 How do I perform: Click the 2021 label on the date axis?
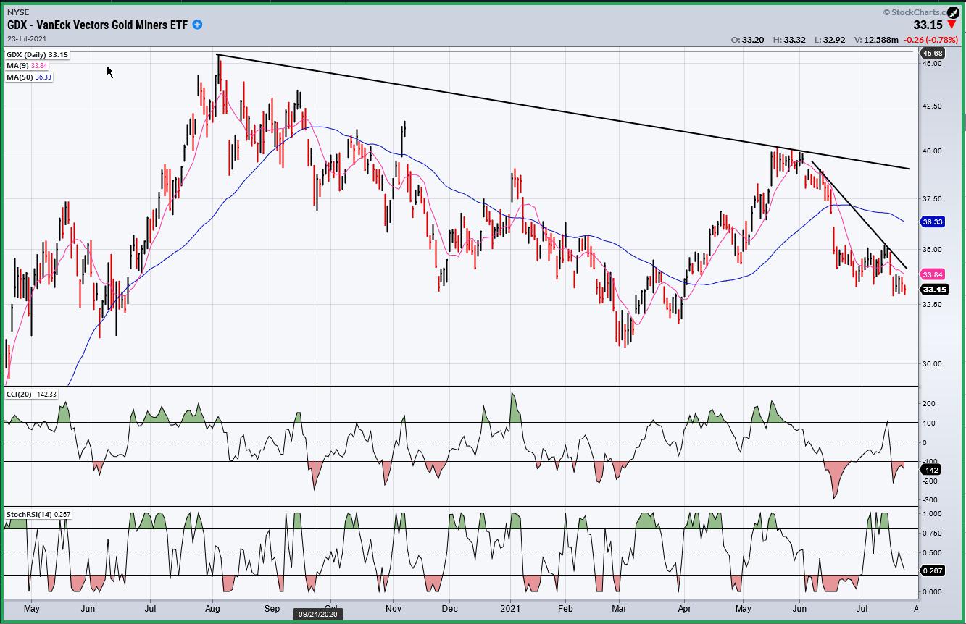(x=510, y=609)
